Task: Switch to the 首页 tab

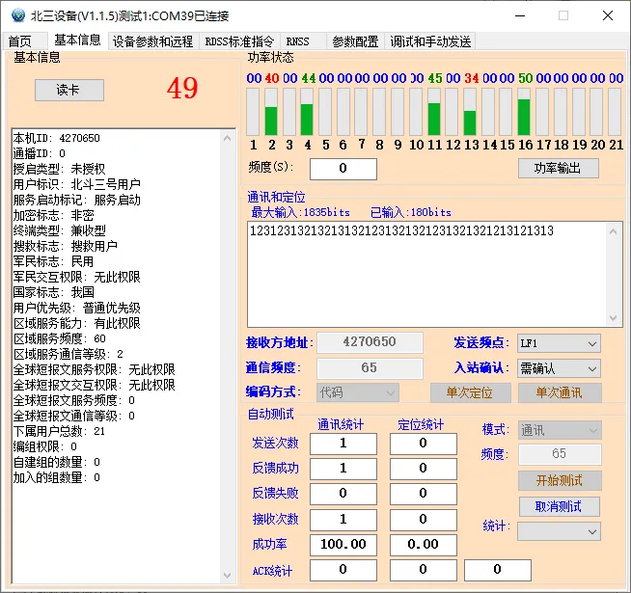Action: point(20,41)
